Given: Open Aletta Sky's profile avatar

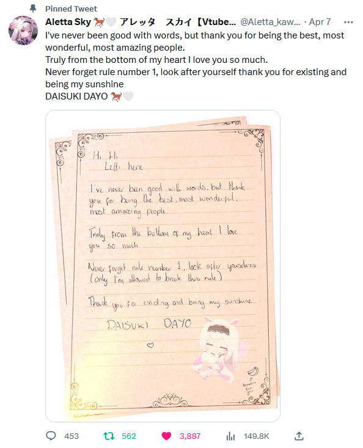Looking at the screenshot, I should click(23, 31).
